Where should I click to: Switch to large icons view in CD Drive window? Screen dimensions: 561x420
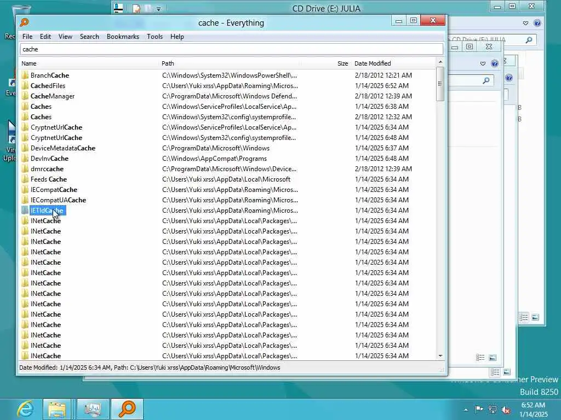click(535, 317)
